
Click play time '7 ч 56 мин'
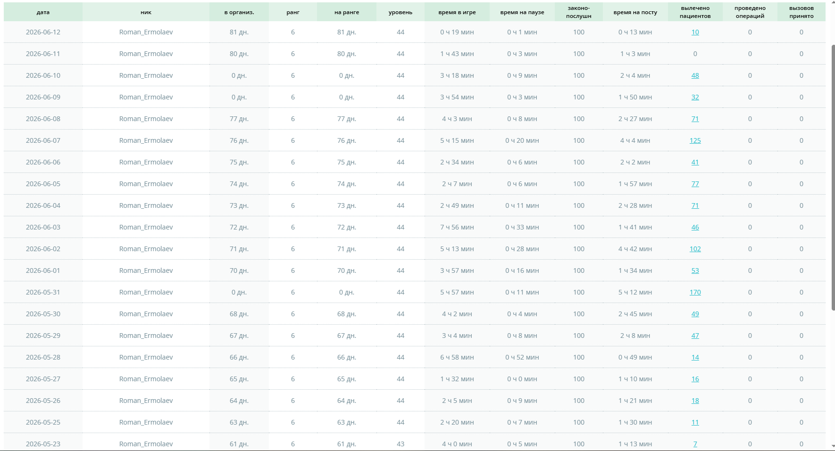point(457,227)
